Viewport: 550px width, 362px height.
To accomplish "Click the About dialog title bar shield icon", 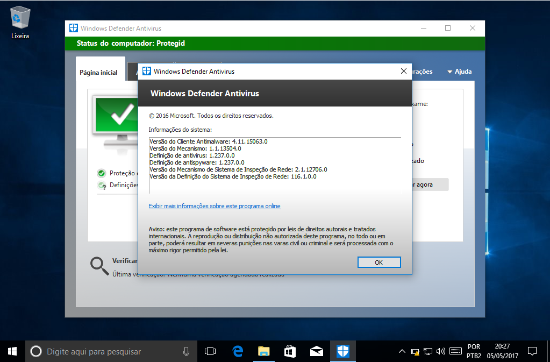I will [x=146, y=72].
